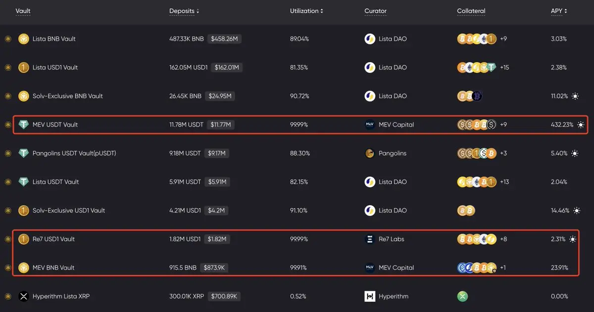Screen dimensions: 594x312
Task: Click the green XRP collateral icon
Action: (x=462, y=296)
